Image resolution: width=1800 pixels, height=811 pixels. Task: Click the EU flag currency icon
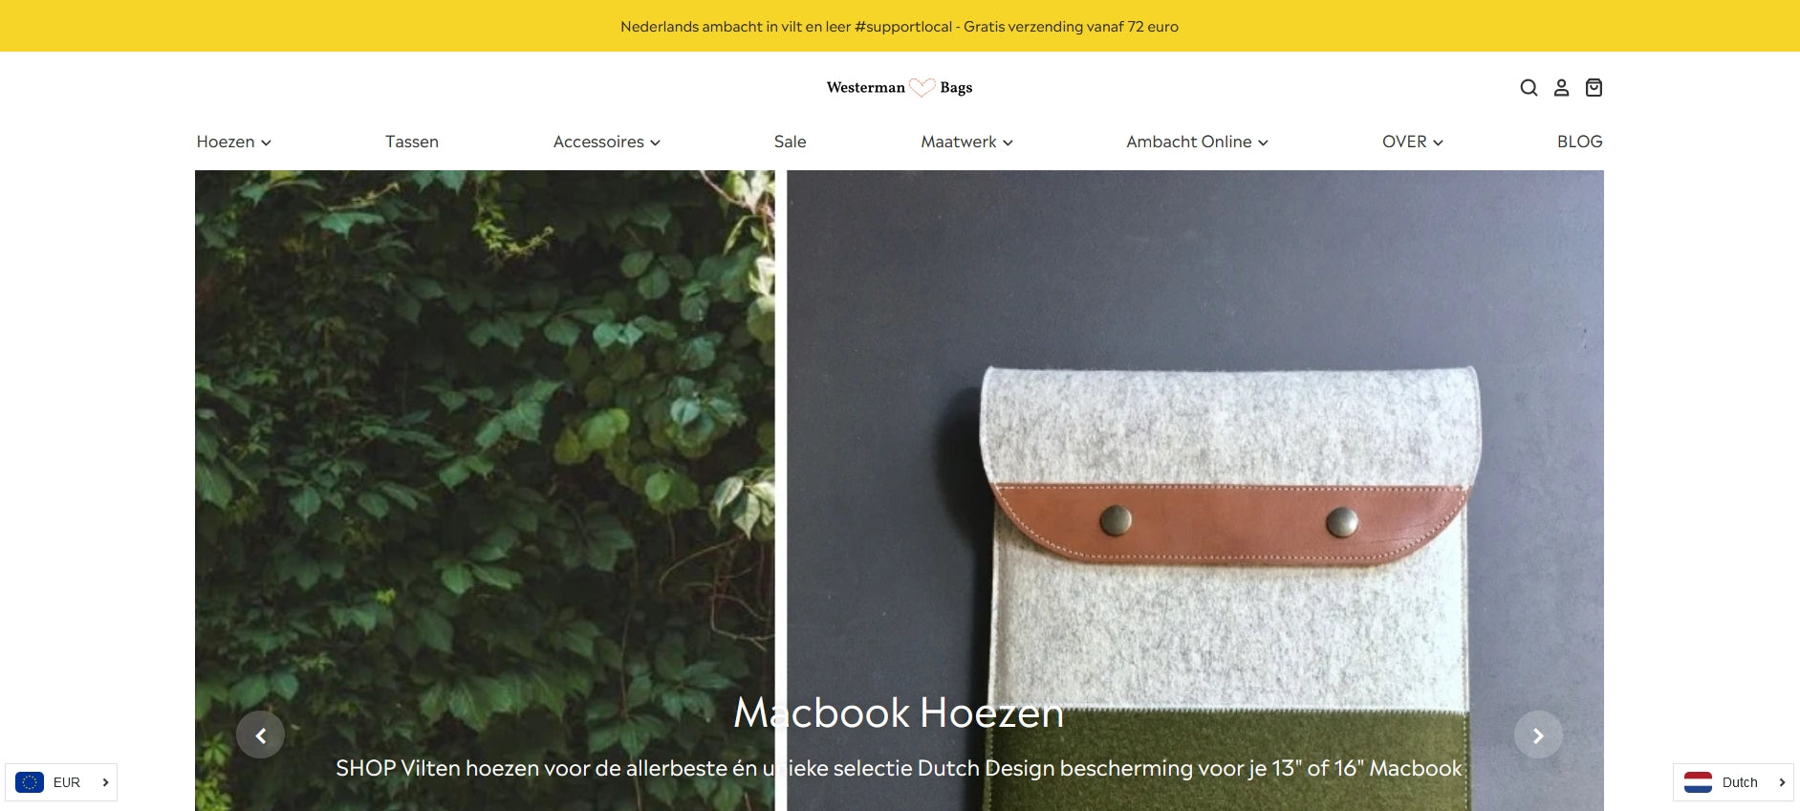click(30, 782)
